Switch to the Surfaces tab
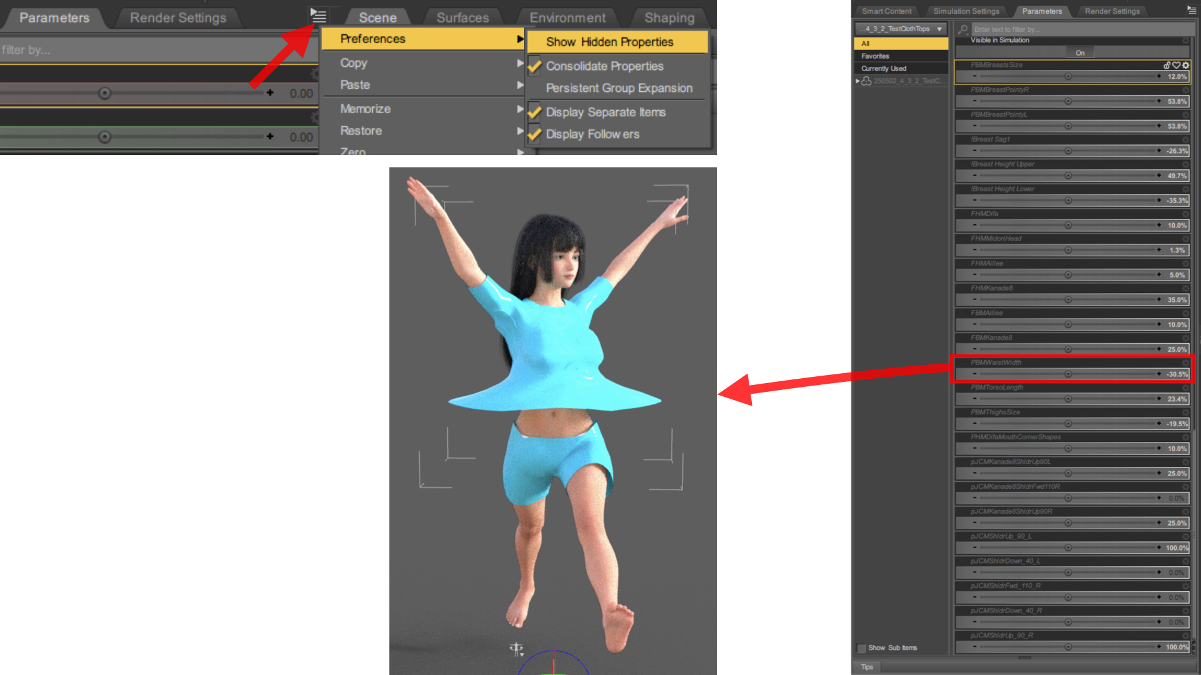1201x675 pixels. pyautogui.click(x=463, y=17)
